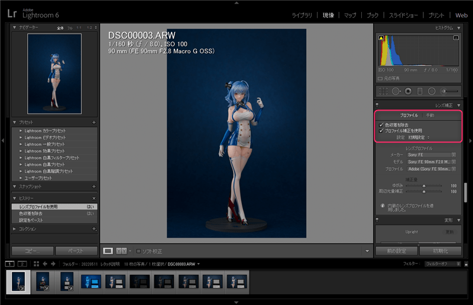This screenshot has height=305, width=473.
Task: Go back with filmstrip left arrow
Action: (45, 264)
